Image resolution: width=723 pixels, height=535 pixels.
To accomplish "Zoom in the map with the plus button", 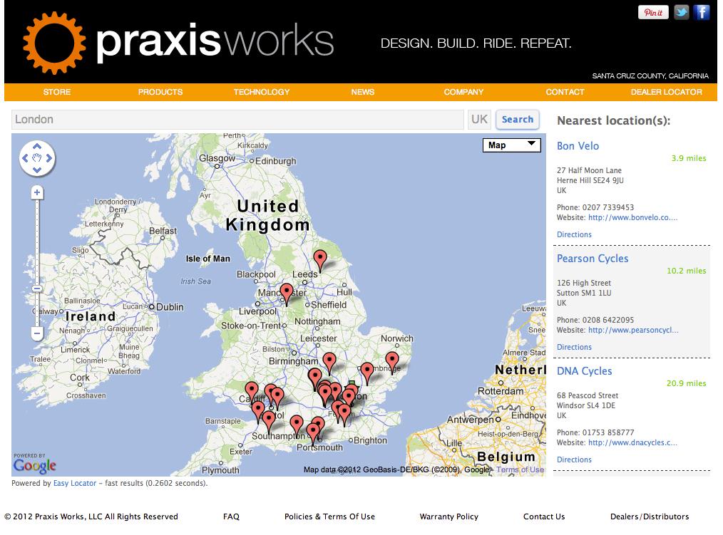I will click(37, 192).
